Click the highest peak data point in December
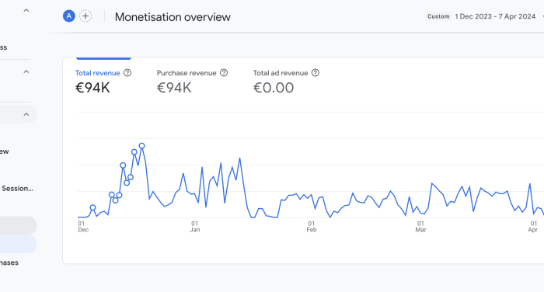This screenshot has height=292, width=544. pyautogui.click(x=142, y=146)
